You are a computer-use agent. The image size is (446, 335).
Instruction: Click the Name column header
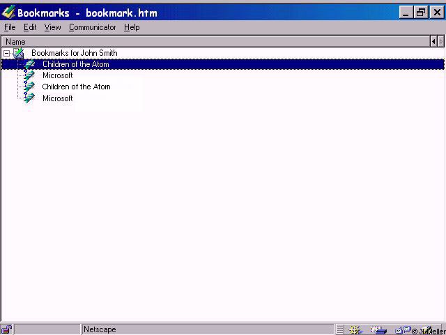(x=215, y=42)
